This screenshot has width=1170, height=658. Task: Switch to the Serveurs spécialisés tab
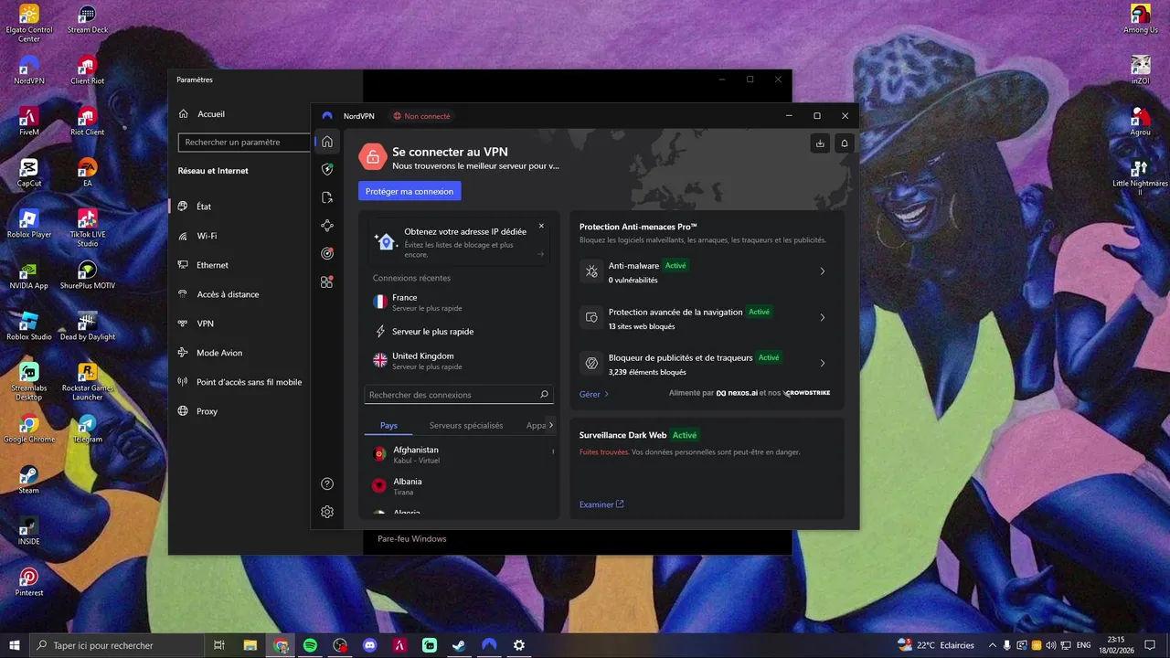coord(466,425)
